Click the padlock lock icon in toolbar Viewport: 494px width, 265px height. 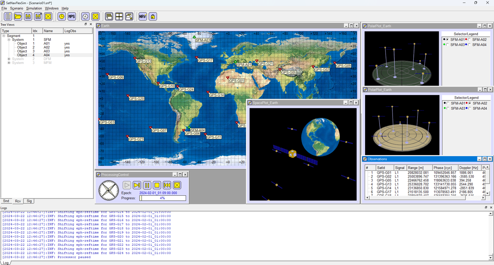[x=153, y=16]
